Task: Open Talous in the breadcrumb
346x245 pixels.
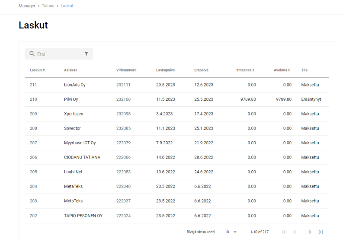Action: click(x=48, y=6)
